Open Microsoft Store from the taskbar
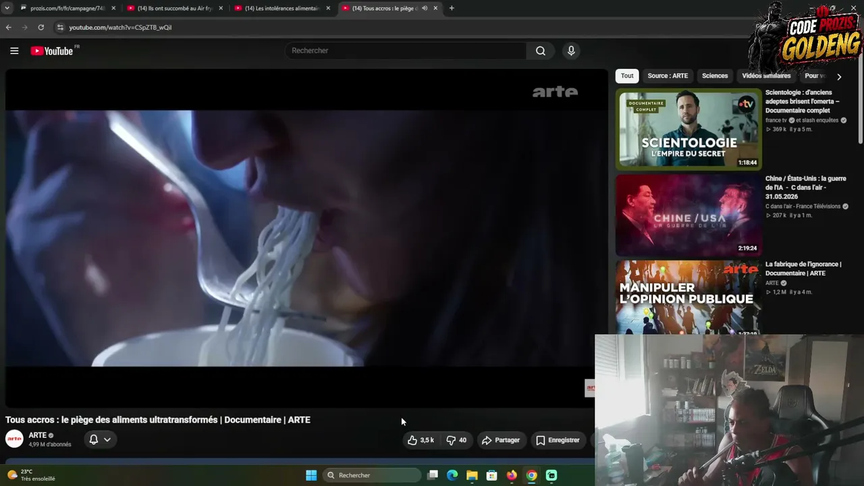This screenshot has height=486, width=864. tap(492, 475)
